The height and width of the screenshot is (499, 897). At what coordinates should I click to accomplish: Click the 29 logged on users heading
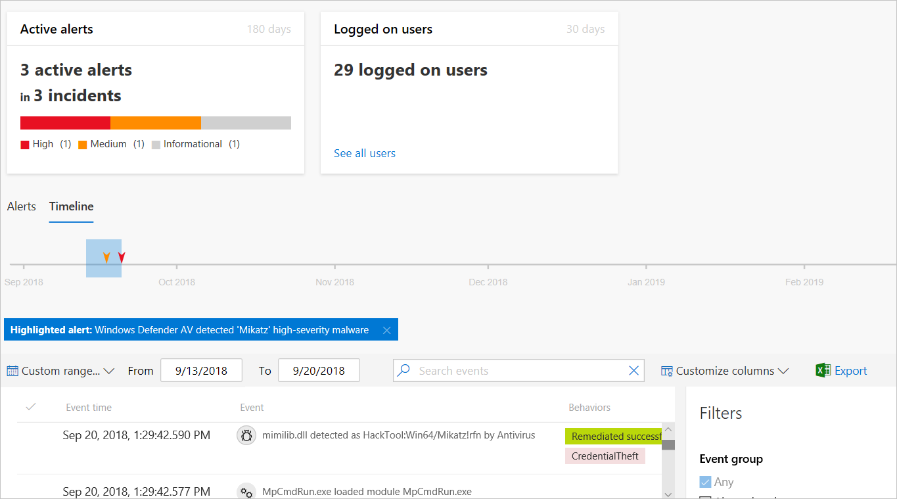coord(411,70)
